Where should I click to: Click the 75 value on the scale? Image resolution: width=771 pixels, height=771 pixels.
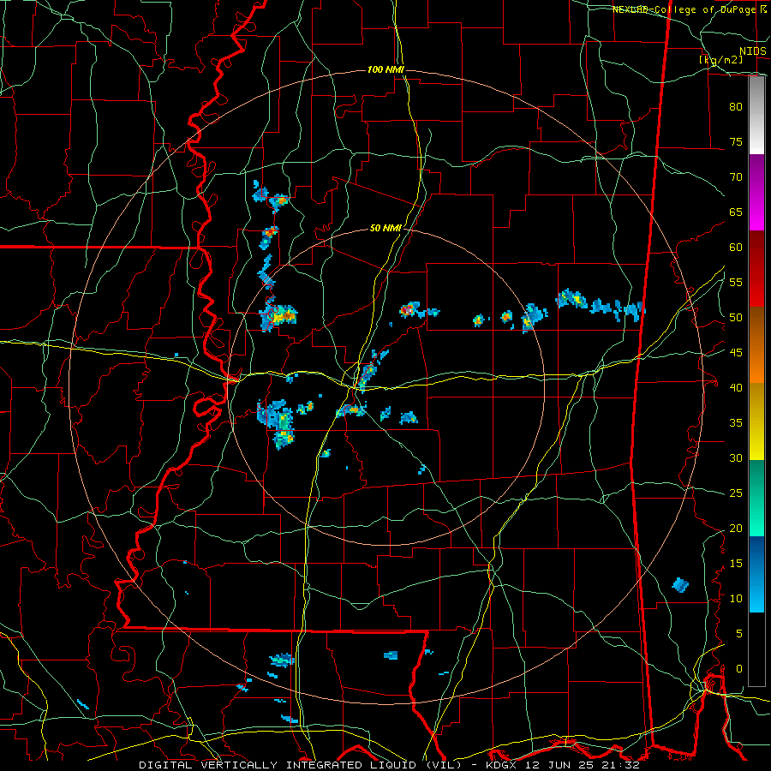click(x=736, y=141)
